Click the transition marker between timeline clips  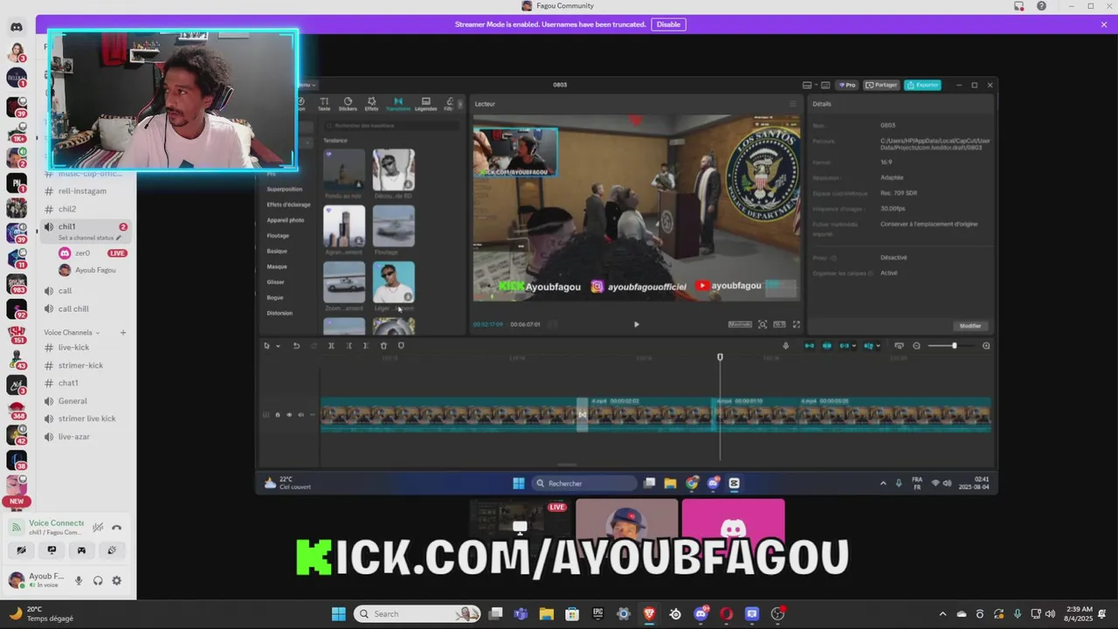pos(583,415)
